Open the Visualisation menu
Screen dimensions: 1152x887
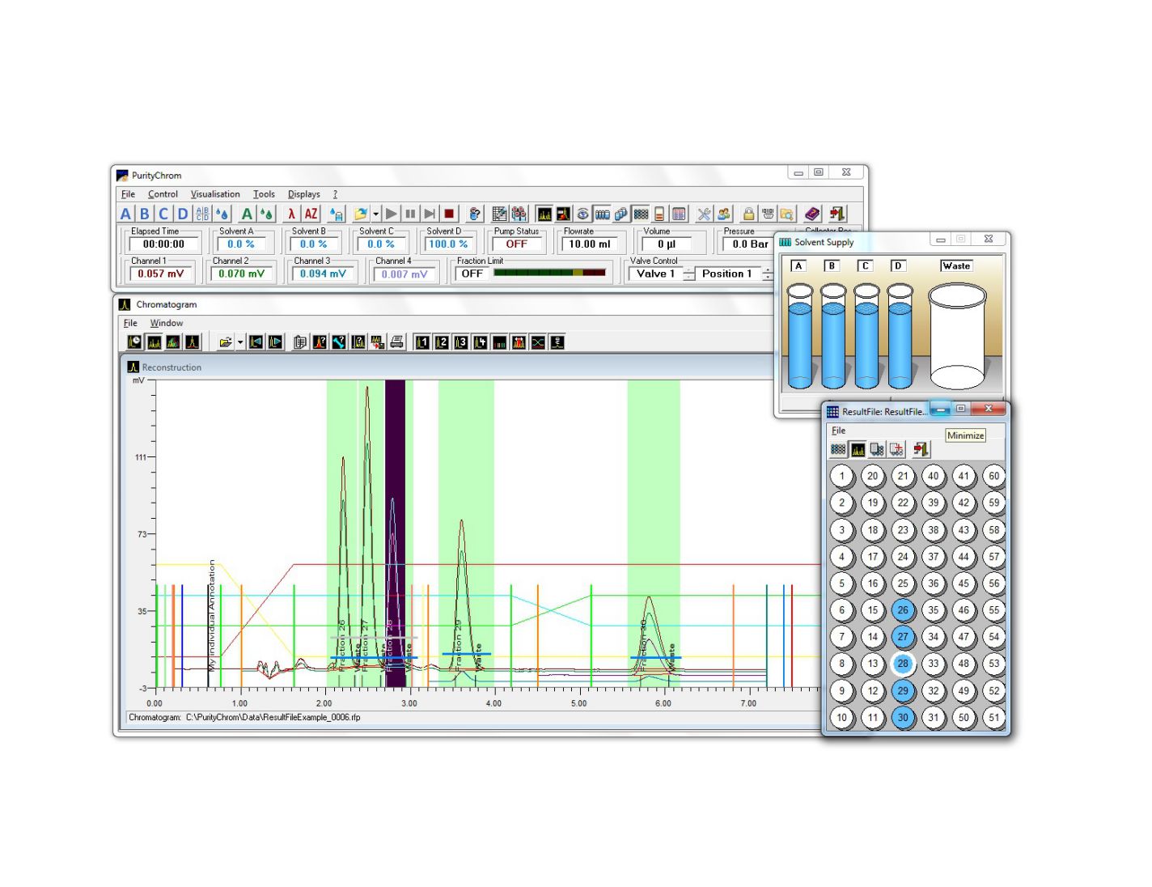tap(215, 194)
